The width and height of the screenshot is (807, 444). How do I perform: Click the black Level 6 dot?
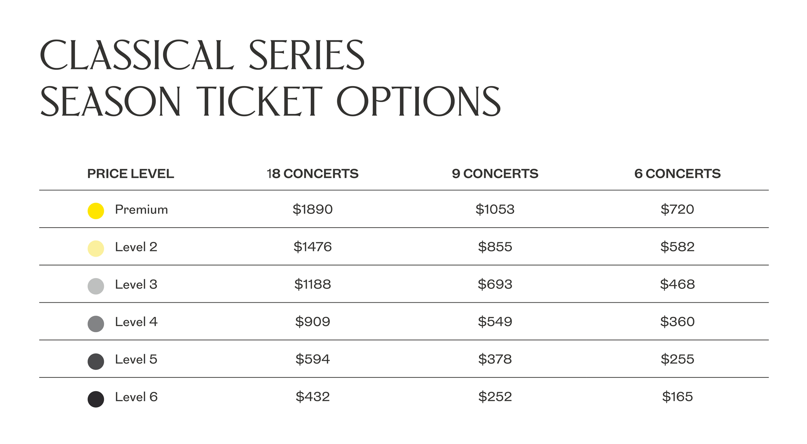[x=96, y=399]
